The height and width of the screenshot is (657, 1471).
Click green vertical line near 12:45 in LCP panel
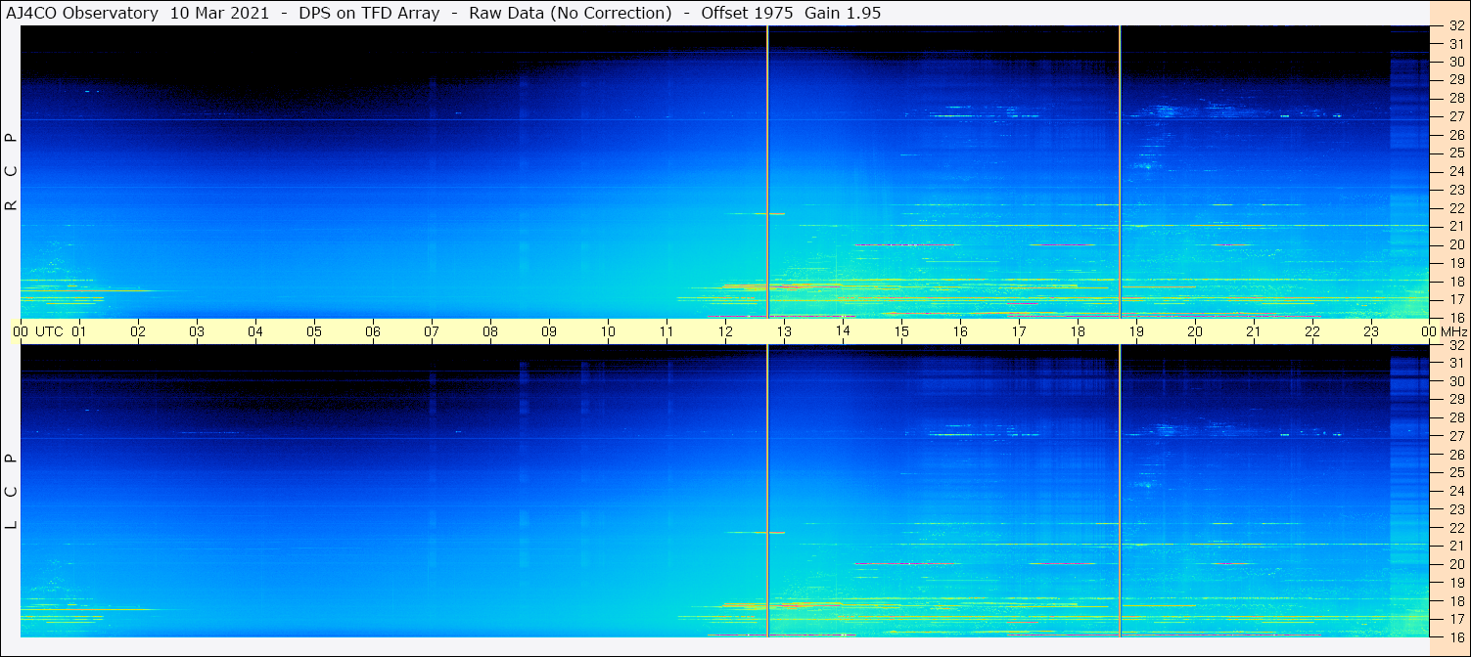[x=767, y=489]
